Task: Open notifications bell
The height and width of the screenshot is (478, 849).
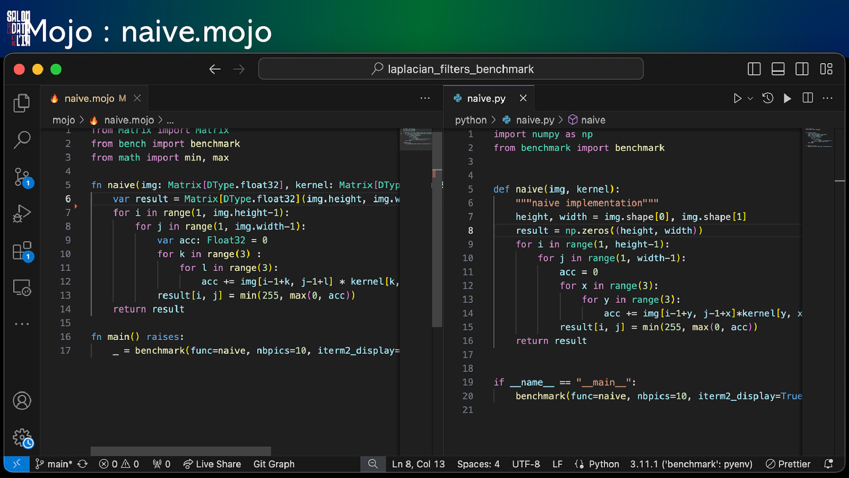Action: pos(828,464)
